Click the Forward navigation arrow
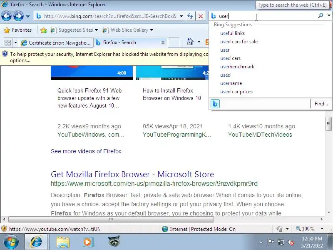The image size is (333, 250). click(18, 16)
